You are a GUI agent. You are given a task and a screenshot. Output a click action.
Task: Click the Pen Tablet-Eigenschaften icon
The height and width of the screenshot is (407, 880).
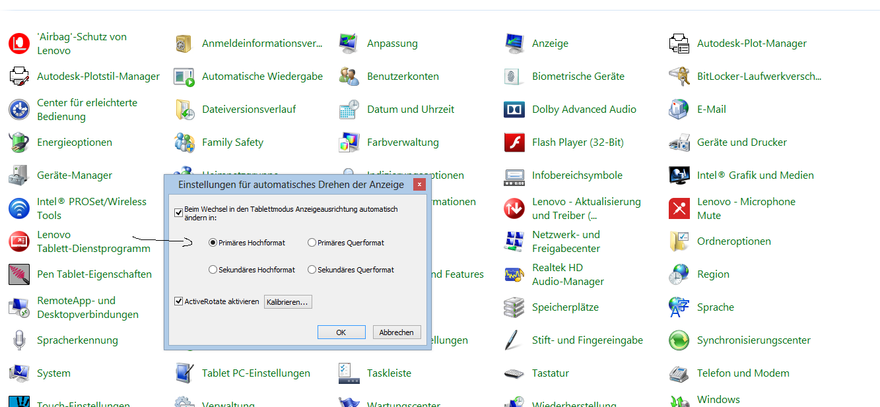19,274
